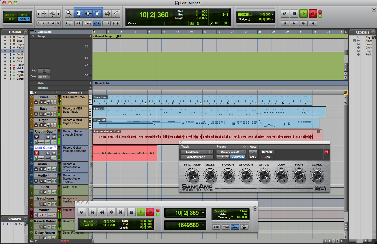The width and height of the screenshot is (377, 244).
Task: Adjust the SansAmp PRE-AMP knob
Action: click(192, 175)
